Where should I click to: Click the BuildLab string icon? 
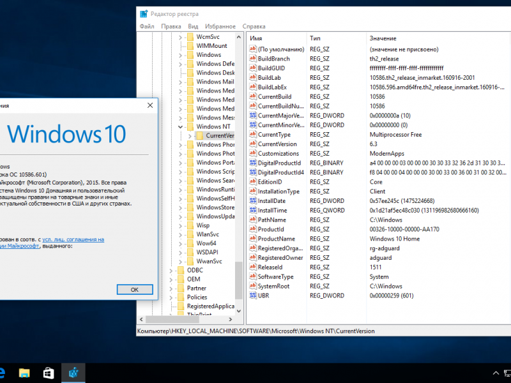(x=252, y=77)
